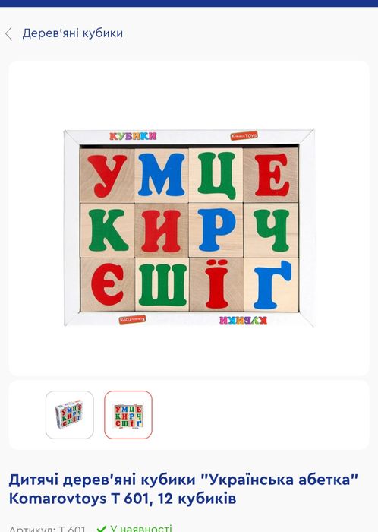The width and height of the screenshot is (378, 532).
Task: Click the blue letter Ґ cube
Action: [271, 284]
